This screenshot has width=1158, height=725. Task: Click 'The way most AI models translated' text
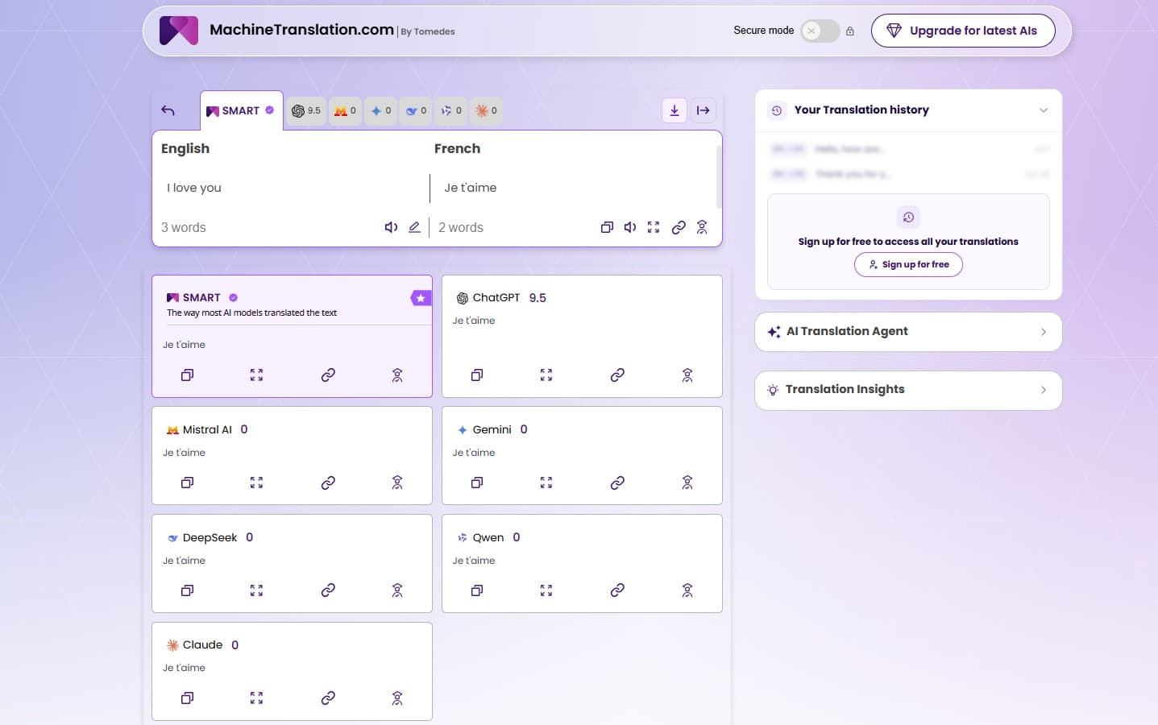[x=251, y=313]
